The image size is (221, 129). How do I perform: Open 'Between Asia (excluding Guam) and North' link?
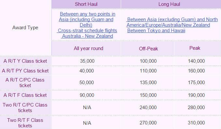pos(173,19)
